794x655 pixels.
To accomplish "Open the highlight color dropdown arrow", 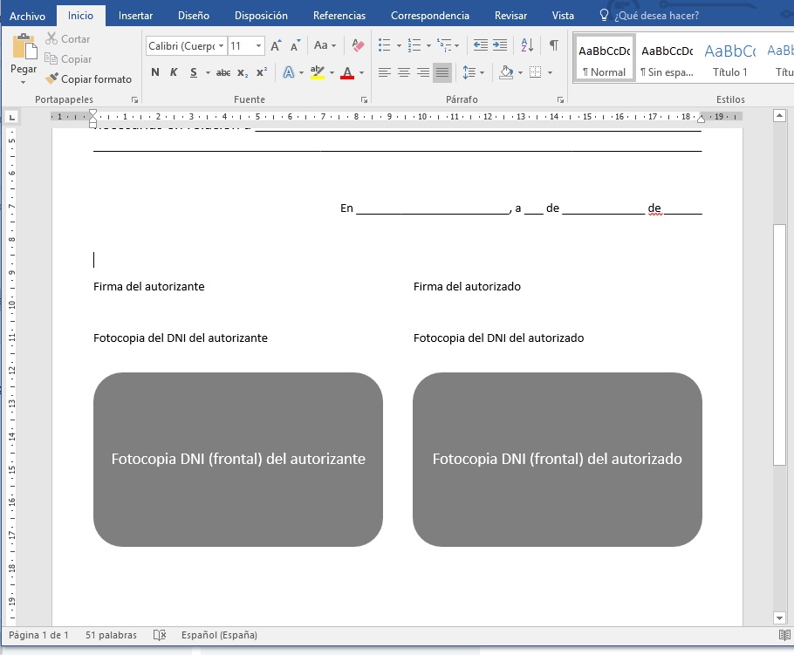I will pos(332,73).
